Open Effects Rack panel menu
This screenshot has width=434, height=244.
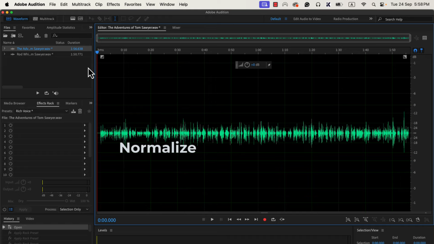point(58,103)
